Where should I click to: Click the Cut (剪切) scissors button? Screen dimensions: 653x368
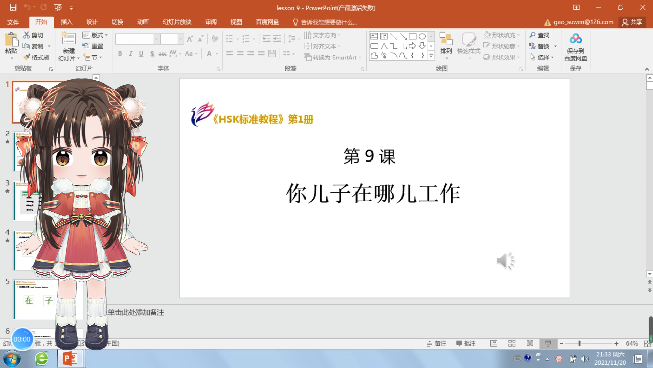(x=33, y=35)
